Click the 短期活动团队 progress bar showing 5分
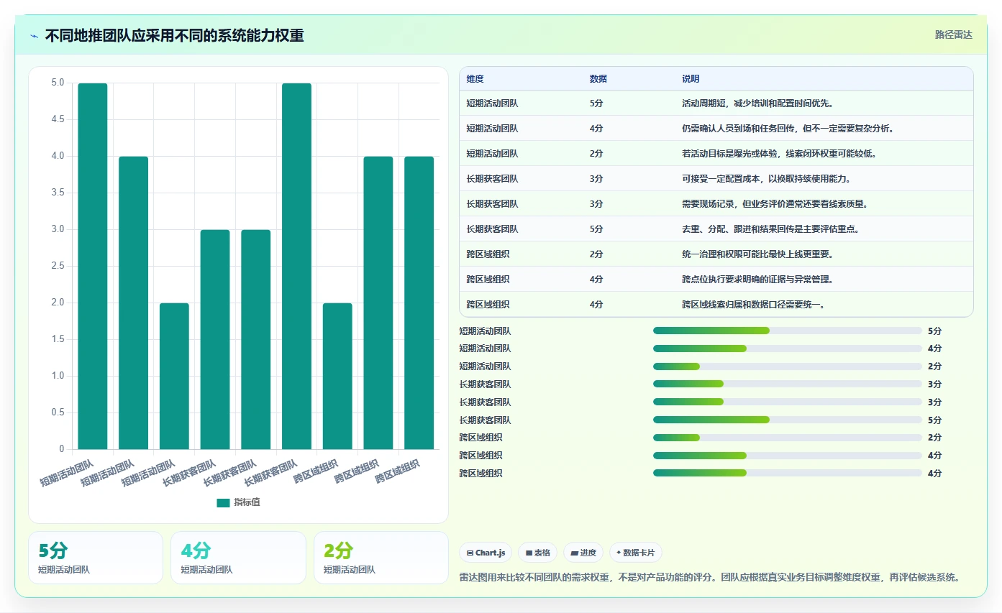1002x613 pixels. (x=788, y=331)
